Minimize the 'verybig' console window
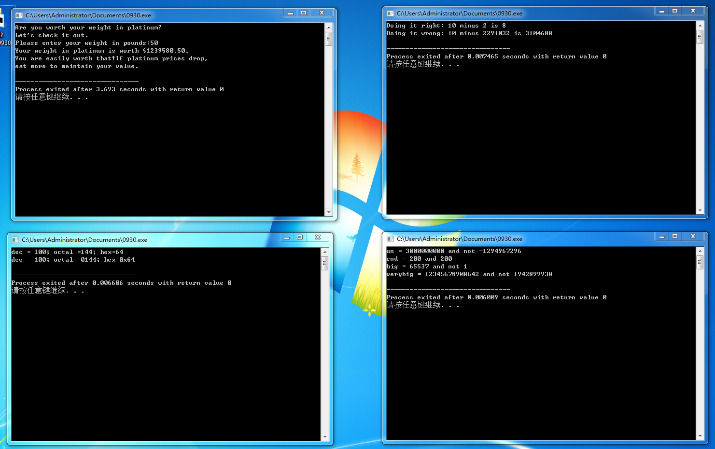715x449 pixels. click(662, 237)
